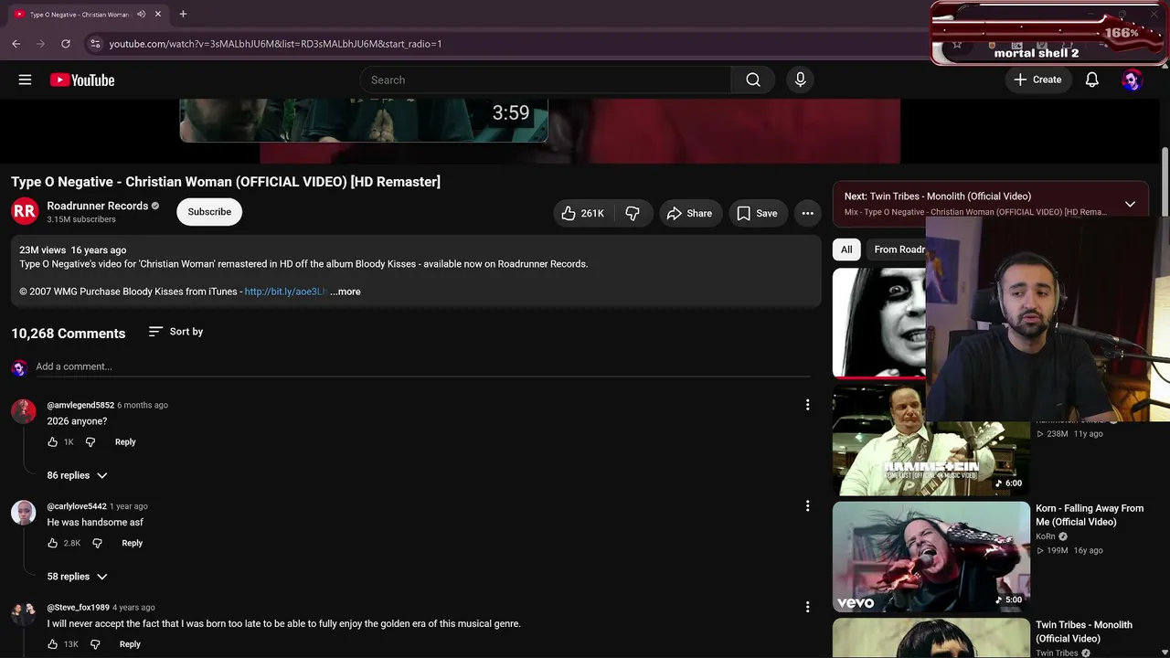Open options menu for the Steve_fox1989 comment
Viewport: 1170px width, 658px height.
807,607
